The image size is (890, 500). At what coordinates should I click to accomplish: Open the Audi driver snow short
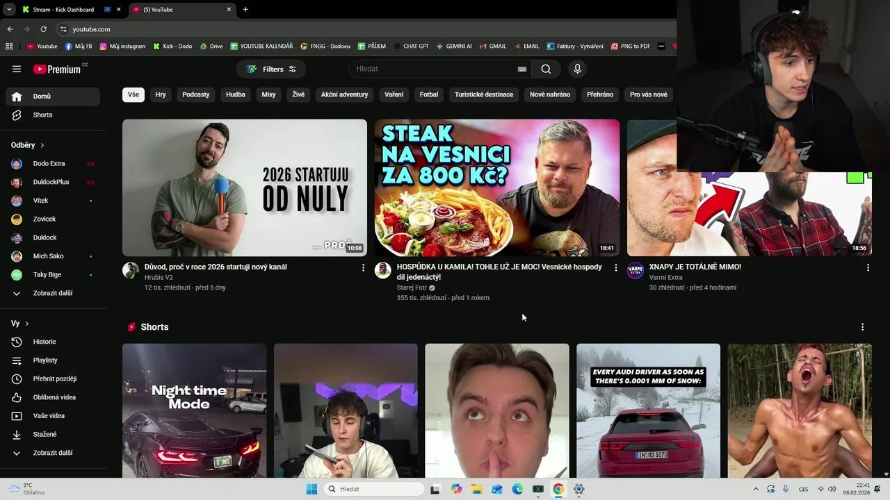coord(648,410)
